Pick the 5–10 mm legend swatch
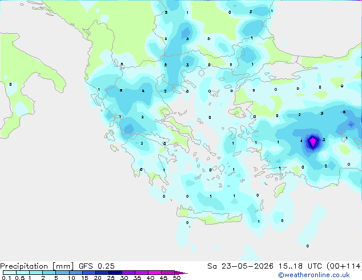This screenshot has width=362, height=280. coord(62,273)
